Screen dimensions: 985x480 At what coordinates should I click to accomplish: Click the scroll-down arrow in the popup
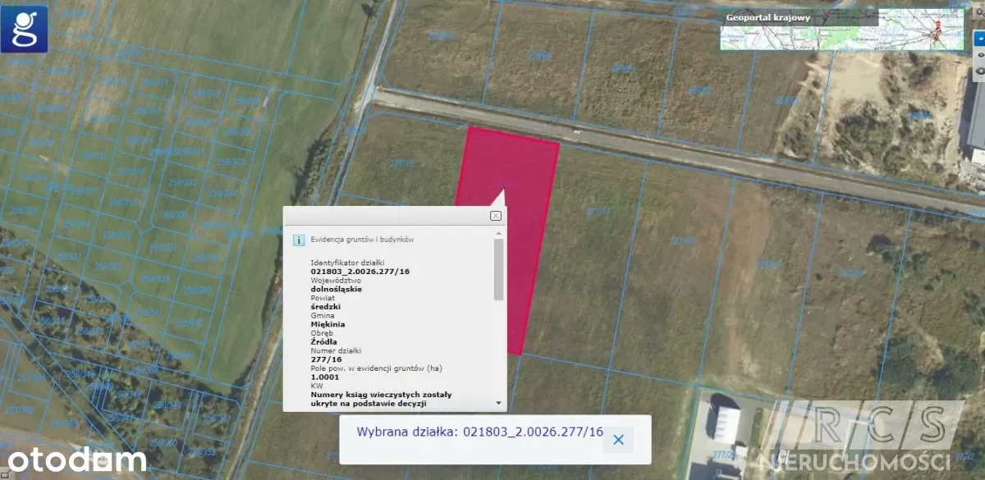pyautogui.click(x=498, y=404)
